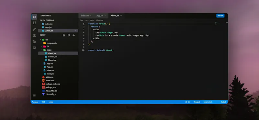Select About.jsx in Open Editors
259x120 pixels.
pyautogui.click(x=58, y=31)
